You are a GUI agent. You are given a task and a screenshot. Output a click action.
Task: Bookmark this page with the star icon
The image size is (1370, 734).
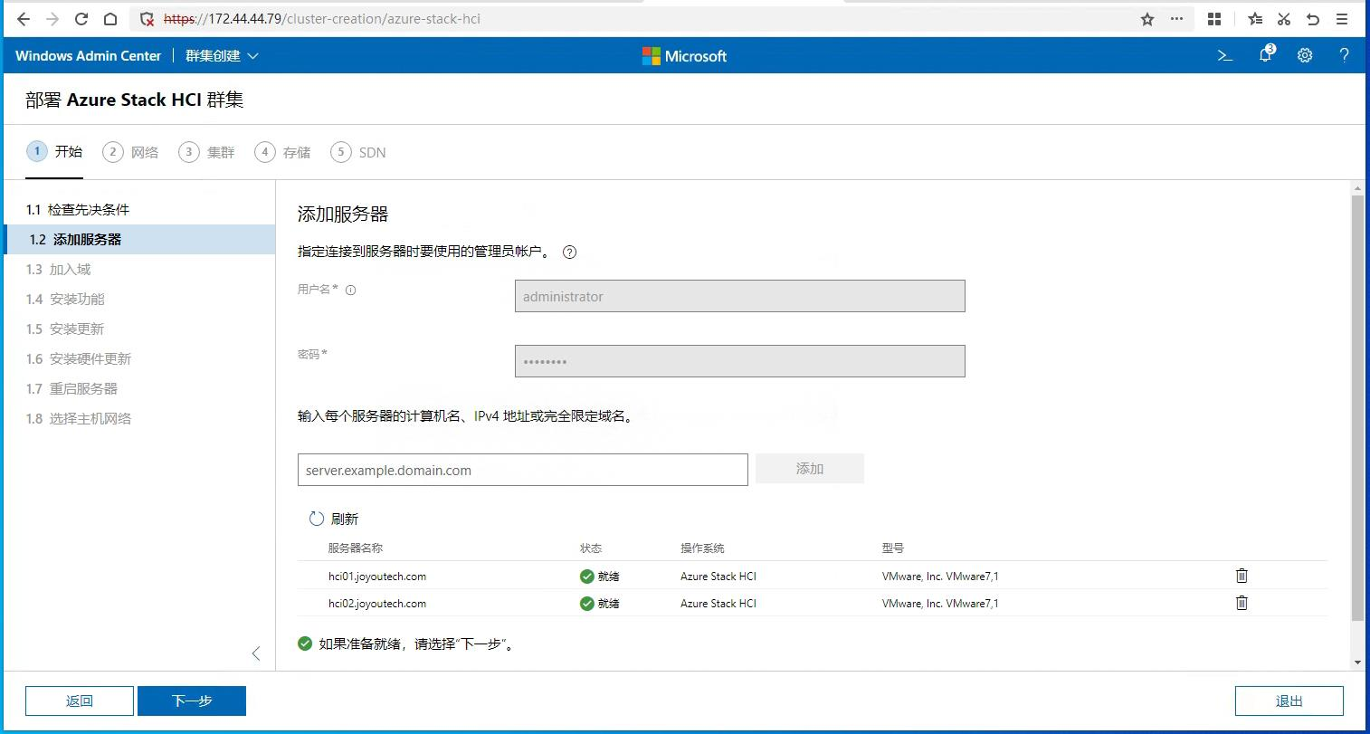(x=1147, y=19)
